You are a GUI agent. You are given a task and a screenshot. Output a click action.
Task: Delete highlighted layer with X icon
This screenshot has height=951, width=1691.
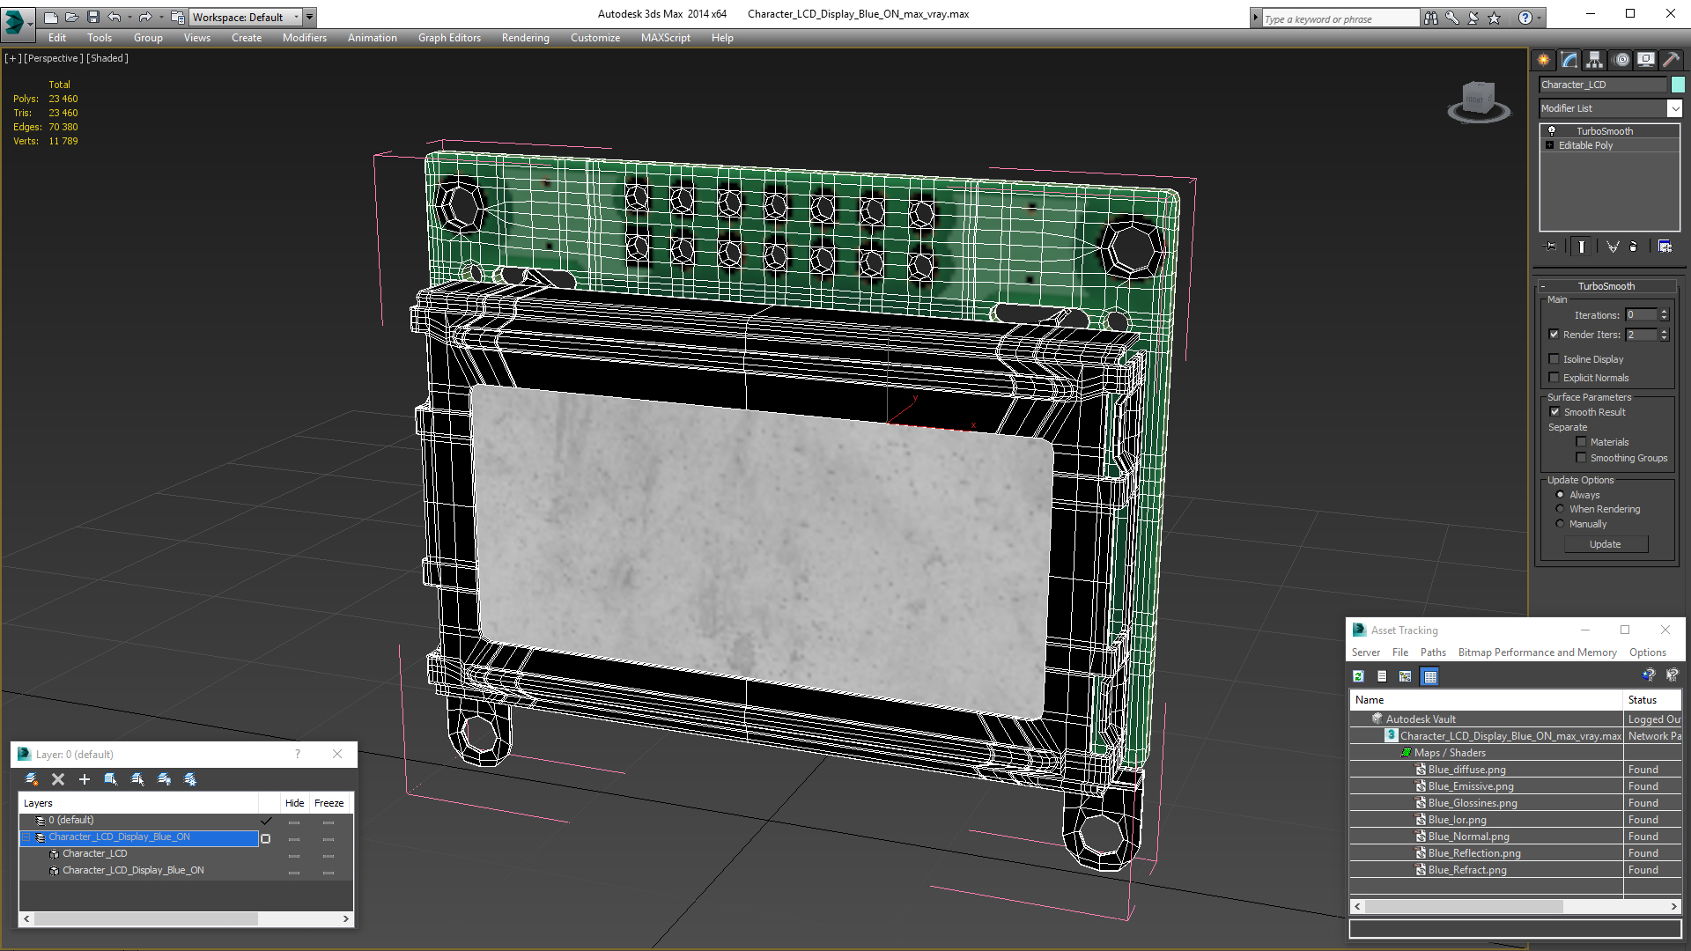click(x=58, y=779)
